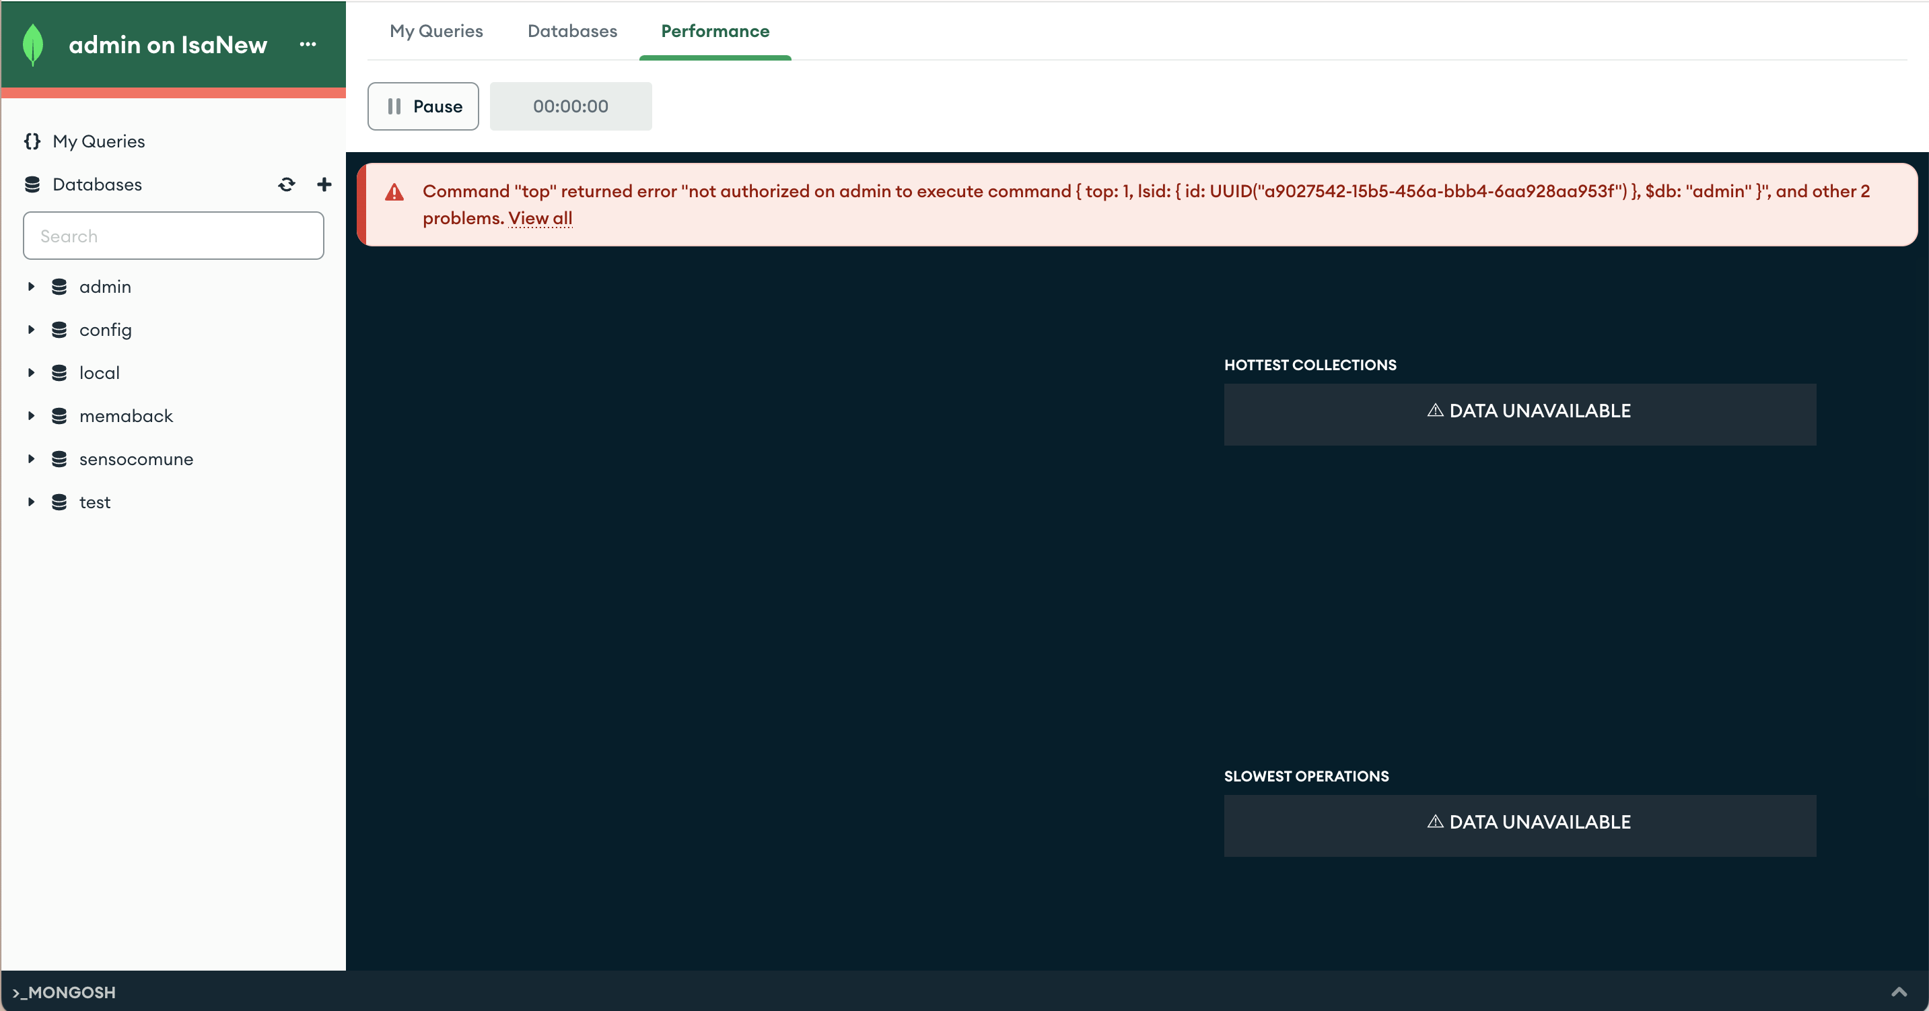Image resolution: width=1929 pixels, height=1011 pixels.
Task: Expand the admin database tree
Action: tap(32, 287)
